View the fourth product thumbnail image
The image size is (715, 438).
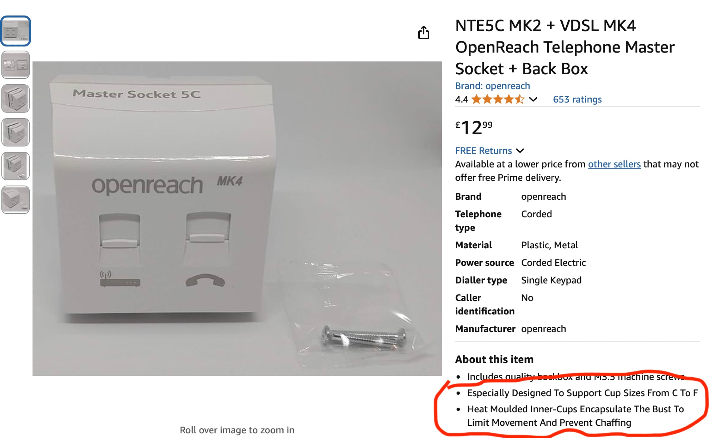pyautogui.click(x=15, y=132)
